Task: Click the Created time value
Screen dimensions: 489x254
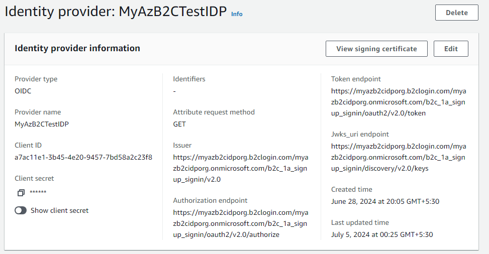Action: coord(385,202)
